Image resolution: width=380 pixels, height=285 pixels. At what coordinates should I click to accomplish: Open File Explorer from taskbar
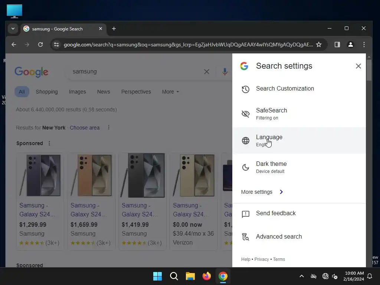click(x=190, y=276)
